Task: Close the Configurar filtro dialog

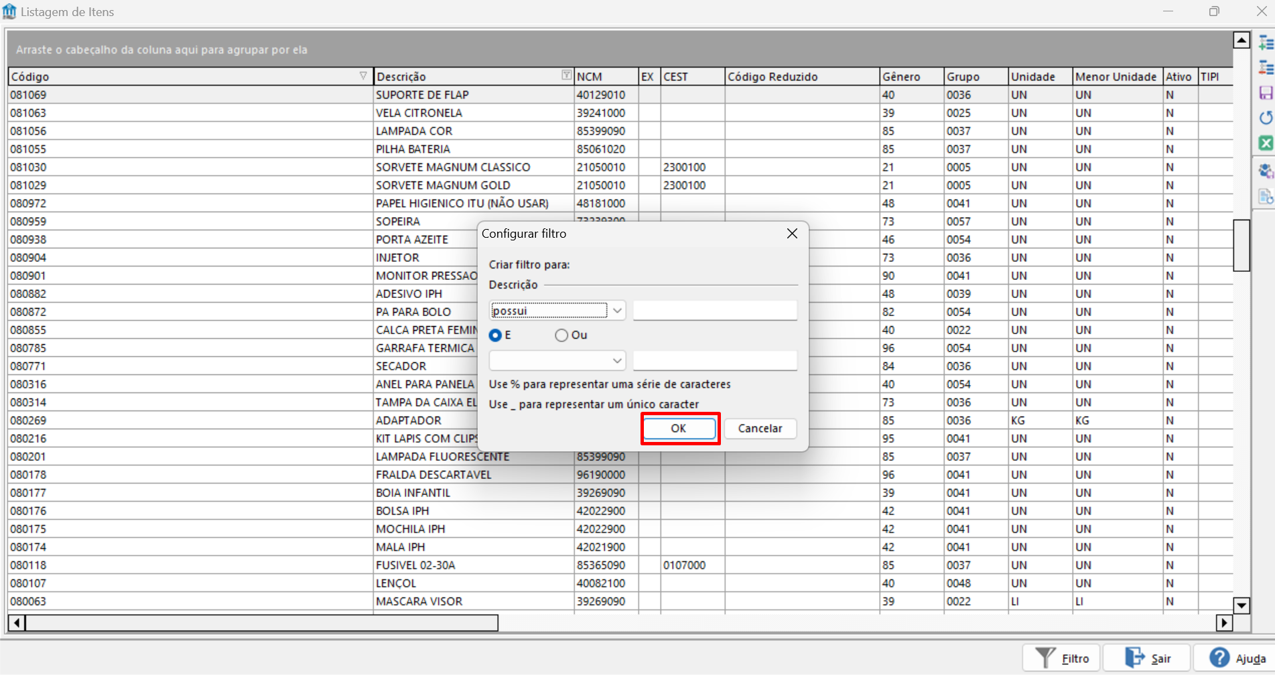Action: click(x=792, y=233)
